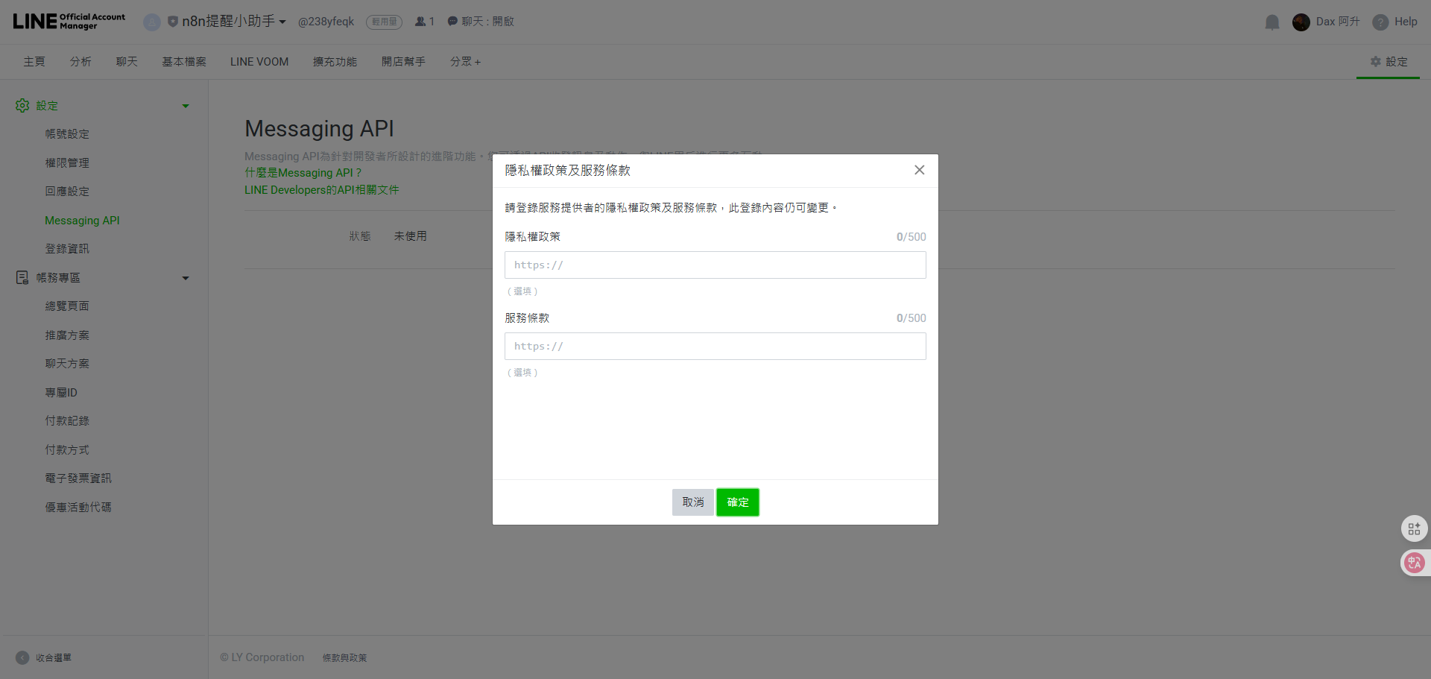Collapse the 設定 section in the sidebar
The width and height of the screenshot is (1431, 679).
pyautogui.click(x=186, y=105)
